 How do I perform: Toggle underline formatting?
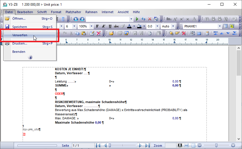point(110,26)
